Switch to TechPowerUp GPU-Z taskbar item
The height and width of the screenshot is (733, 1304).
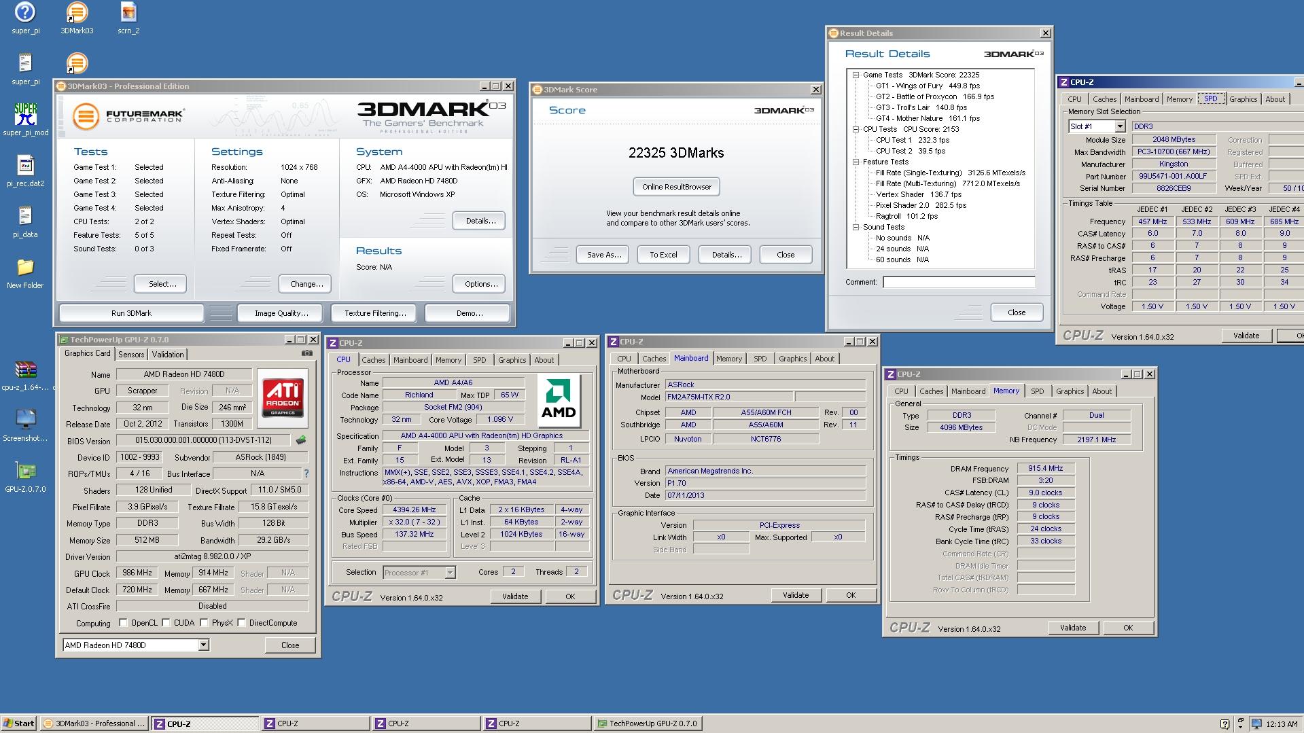point(648,723)
